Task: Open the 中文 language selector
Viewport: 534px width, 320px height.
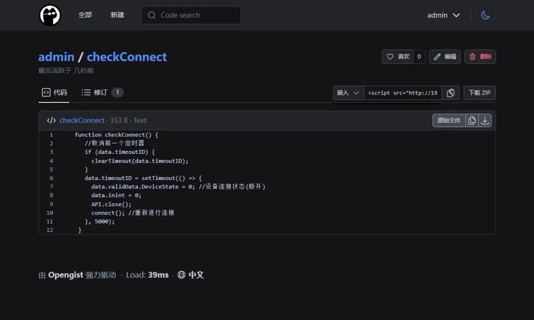Action: [196, 275]
